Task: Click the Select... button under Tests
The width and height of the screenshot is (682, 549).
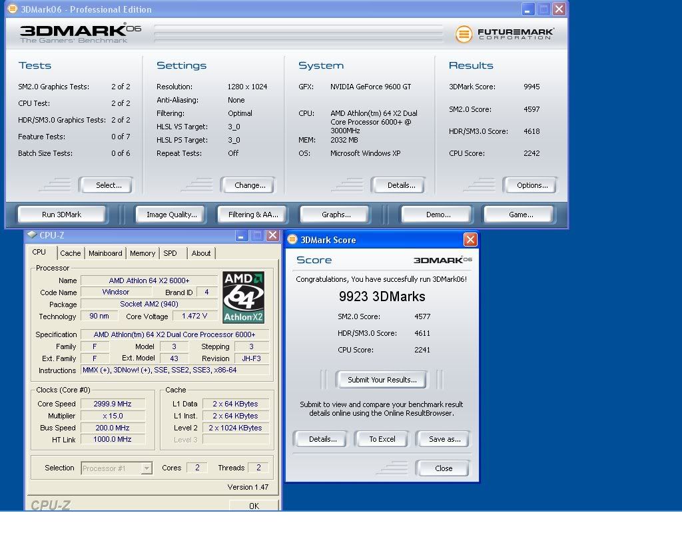Action: pyautogui.click(x=106, y=185)
